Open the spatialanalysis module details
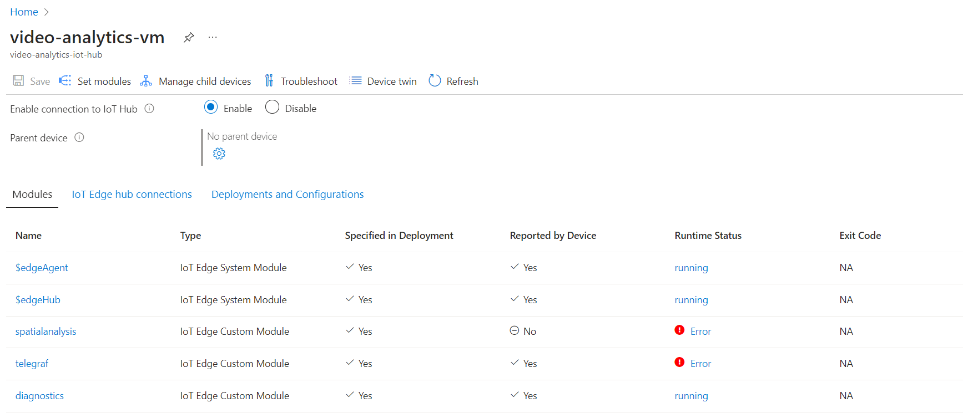 pos(46,332)
